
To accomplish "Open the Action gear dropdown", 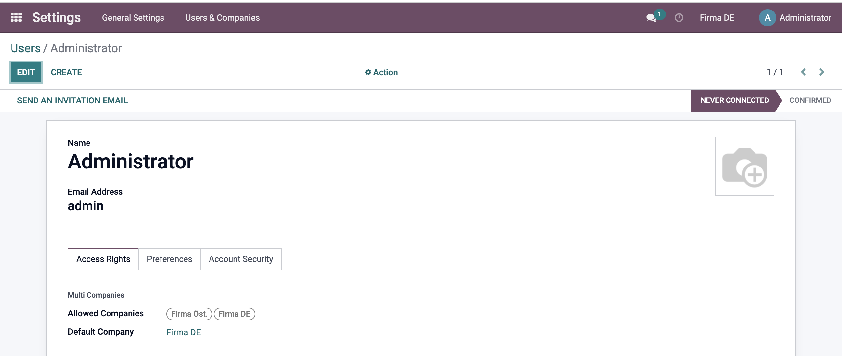I will pos(382,72).
